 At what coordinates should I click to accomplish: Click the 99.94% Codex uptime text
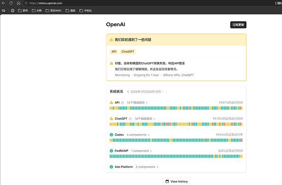[x=229, y=135]
